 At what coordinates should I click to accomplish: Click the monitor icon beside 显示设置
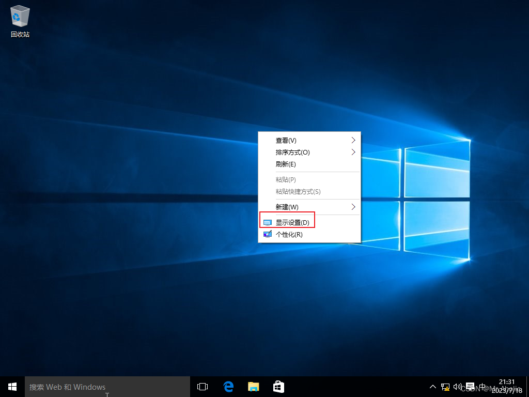268,223
